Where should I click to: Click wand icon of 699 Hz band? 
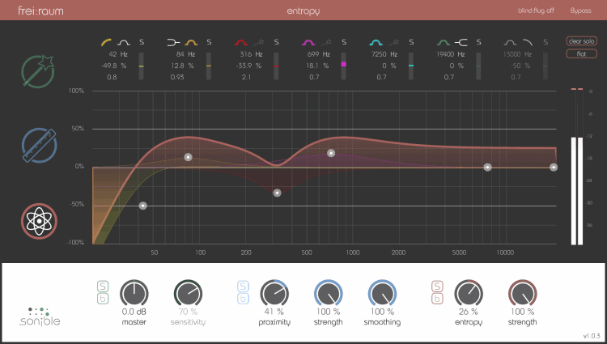(x=326, y=42)
